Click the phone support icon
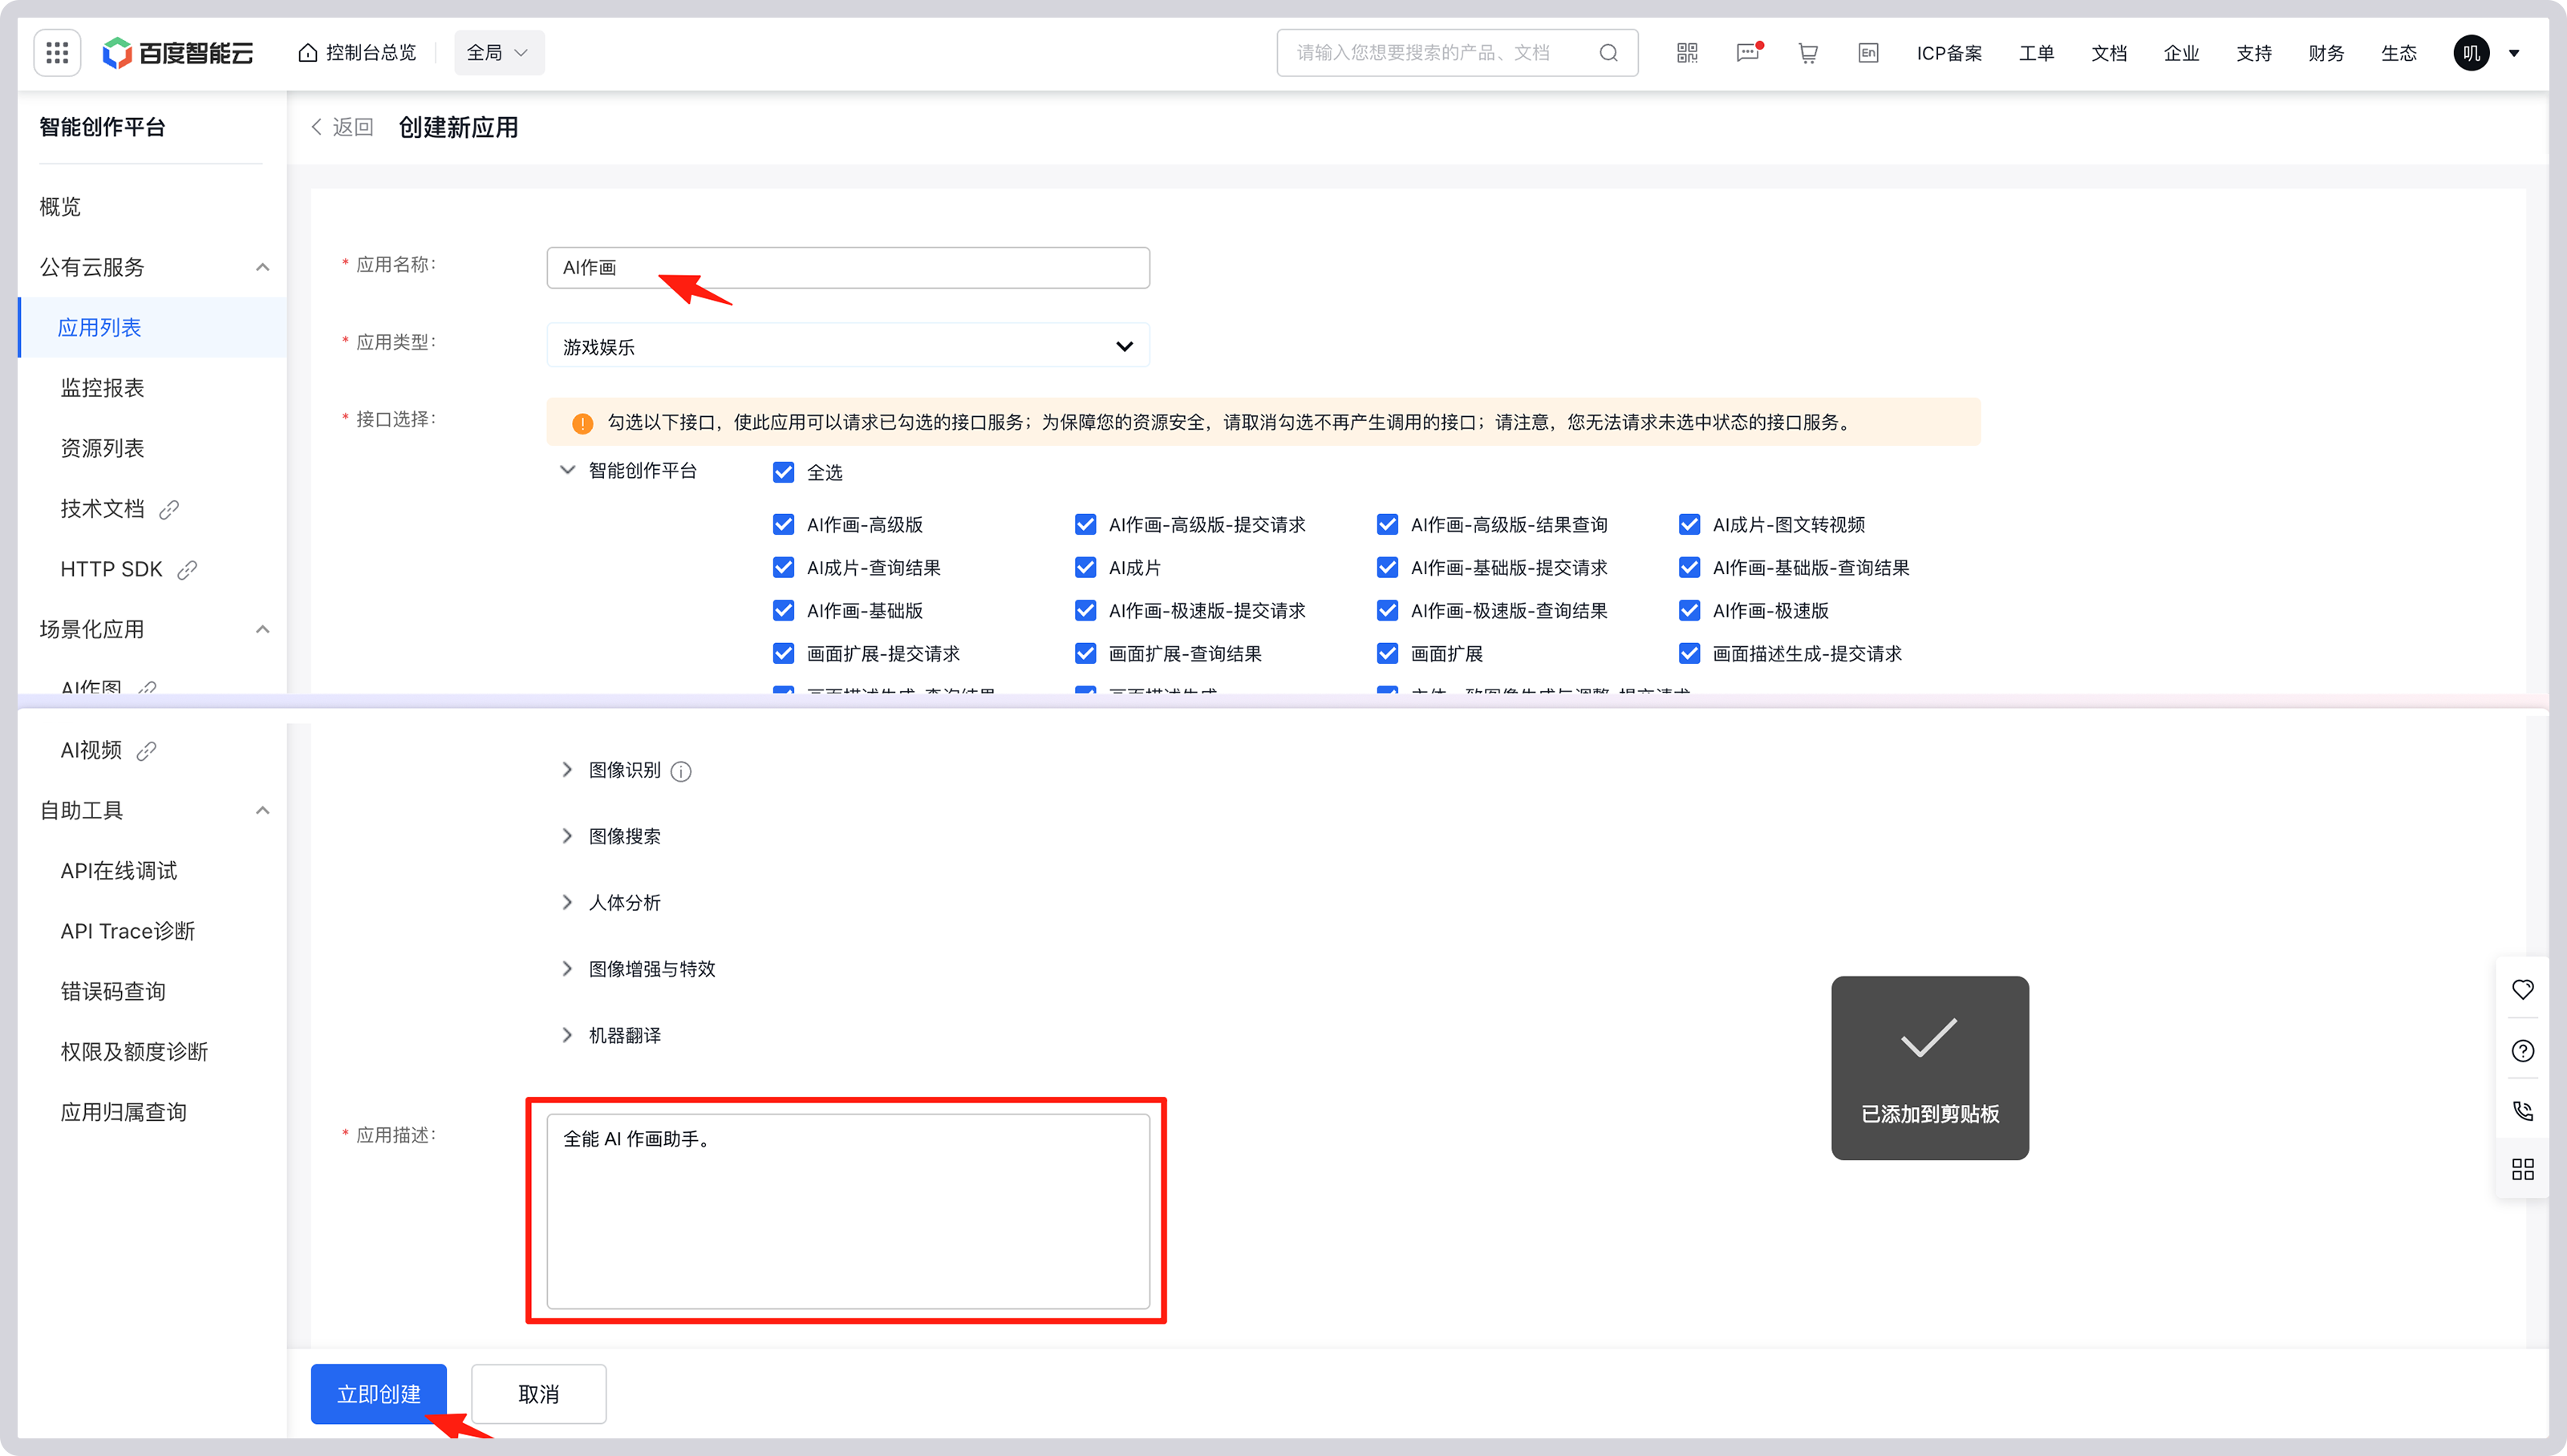Image resolution: width=2567 pixels, height=1456 pixels. click(x=2522, y=1110)
